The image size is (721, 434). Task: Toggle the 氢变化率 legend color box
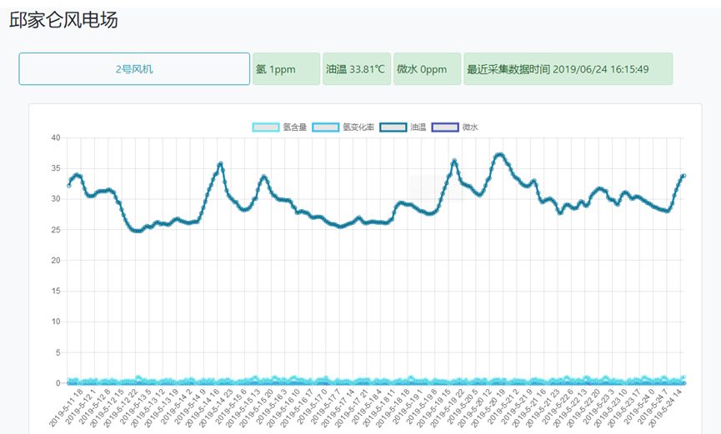click(x=326, y=127)
